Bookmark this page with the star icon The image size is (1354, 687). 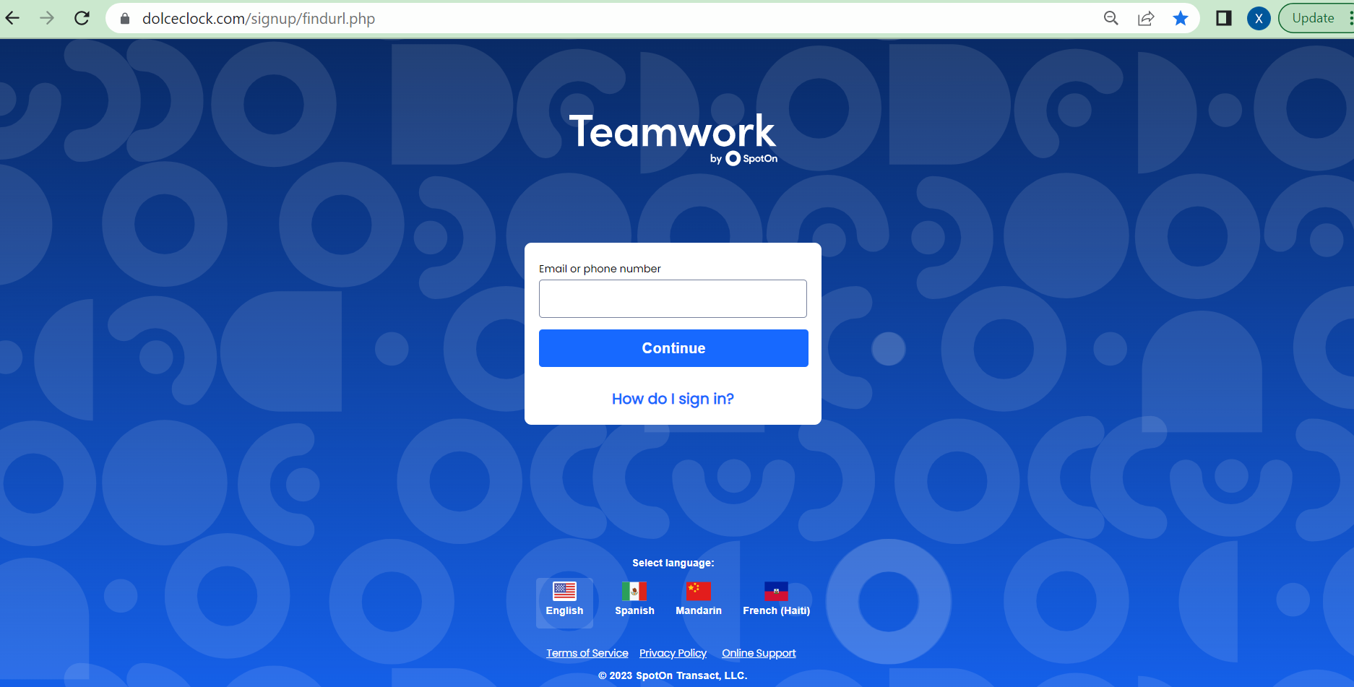(x=1181, y=18)
